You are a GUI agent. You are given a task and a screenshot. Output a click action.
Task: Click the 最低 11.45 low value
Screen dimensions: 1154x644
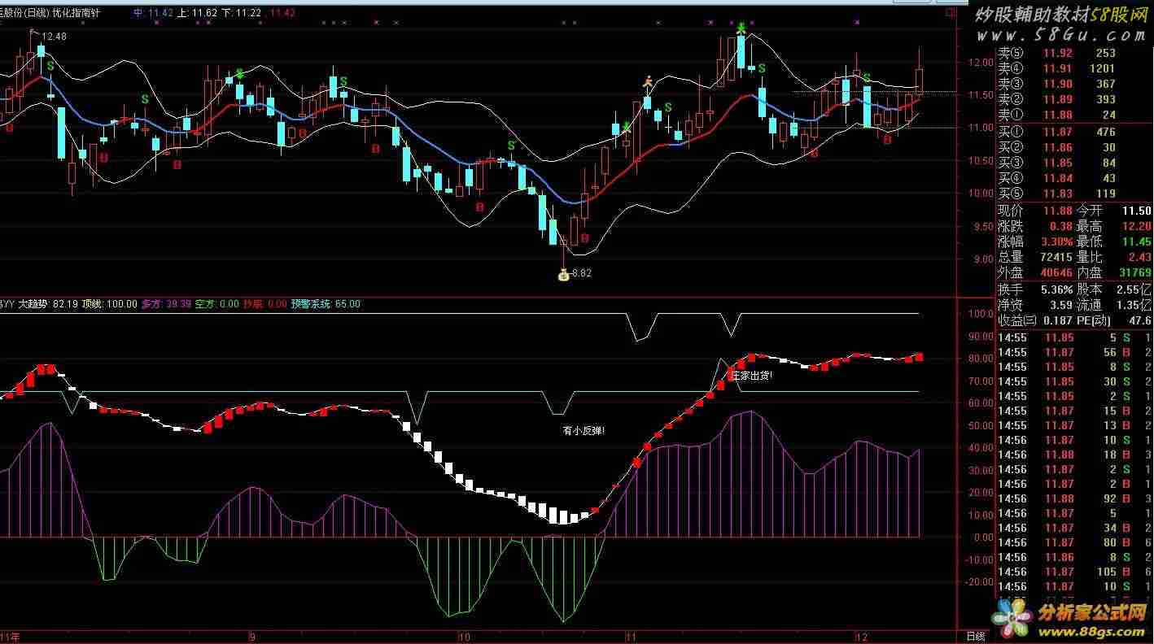tap(1136, 241)
